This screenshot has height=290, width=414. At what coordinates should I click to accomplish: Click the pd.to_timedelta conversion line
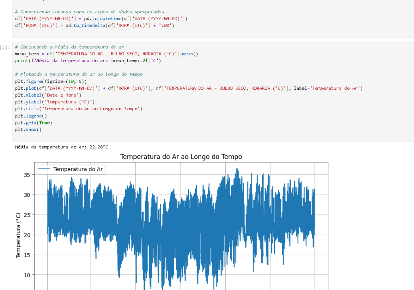(x=94, y=25)
